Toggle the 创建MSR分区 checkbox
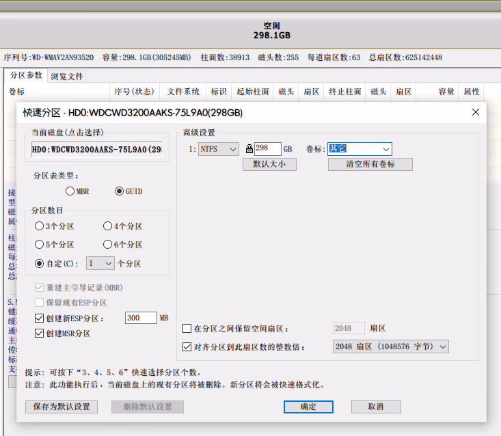The width and height of the screenshot is (501, 436). pos(40,333)
